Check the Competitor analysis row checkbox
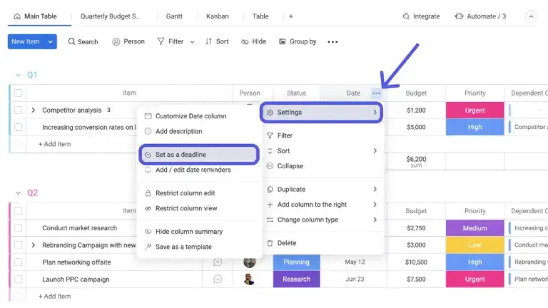The image size is (548, 308). [x=18, y=110]
